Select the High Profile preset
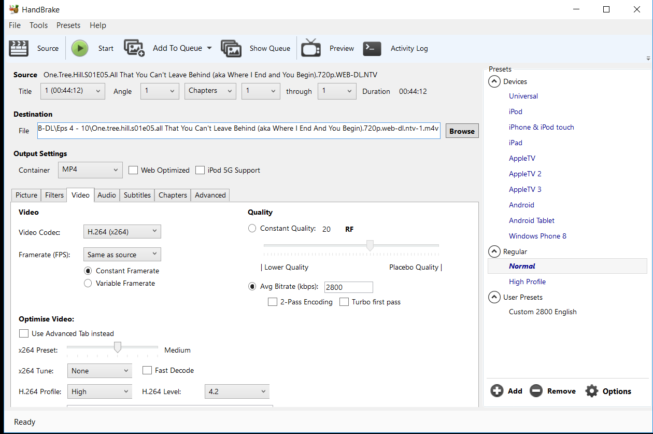The image size is (653, 434). (x=527, y=282)
